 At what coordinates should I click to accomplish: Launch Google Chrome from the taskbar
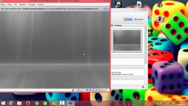36,103
